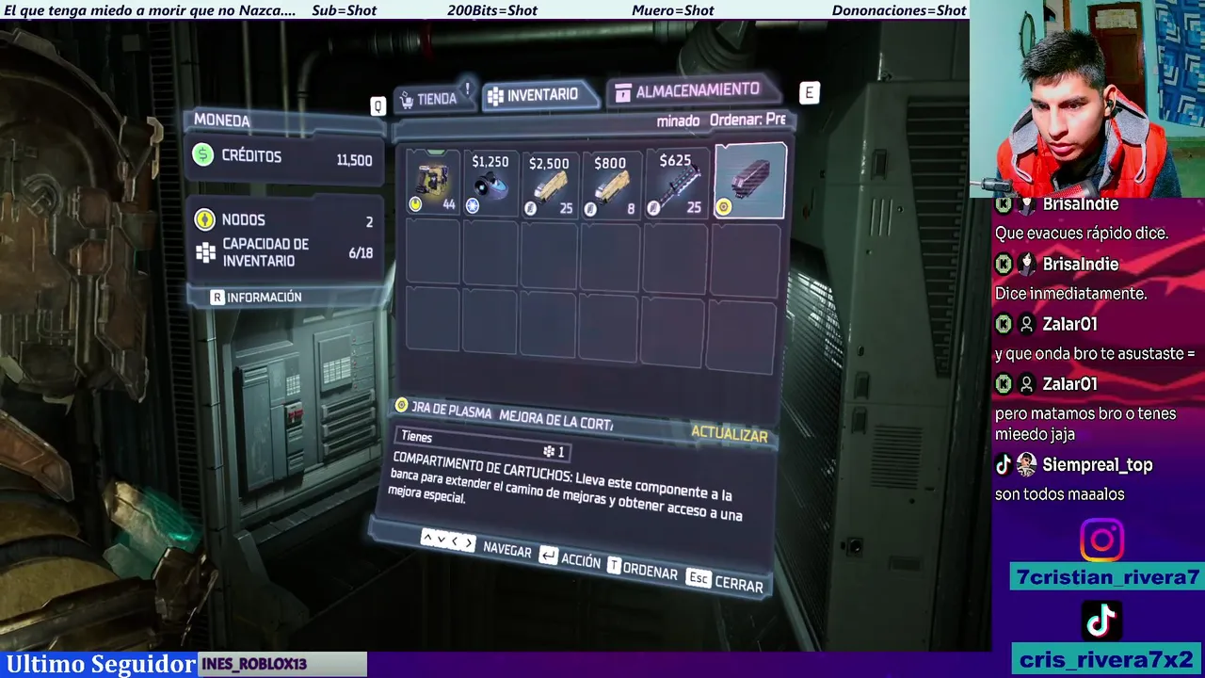Select the $2,500 ammo item
1205x678 pixels.
[549, 185]
